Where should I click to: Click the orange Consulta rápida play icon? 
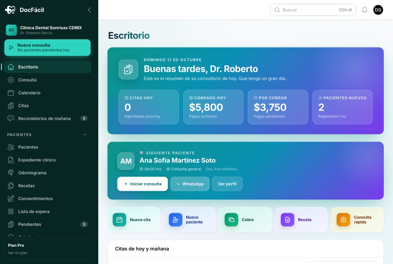pos(343,220)
